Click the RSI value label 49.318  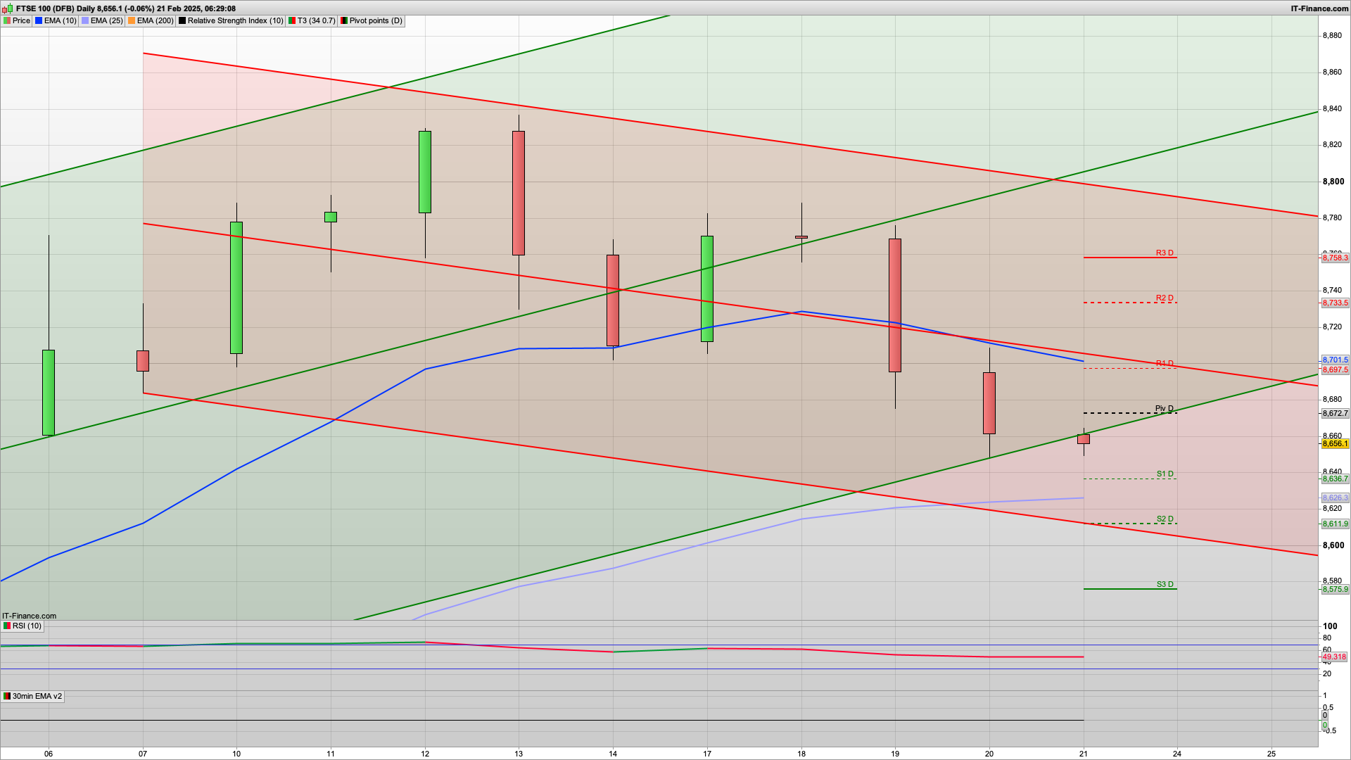coord(1334,657)
